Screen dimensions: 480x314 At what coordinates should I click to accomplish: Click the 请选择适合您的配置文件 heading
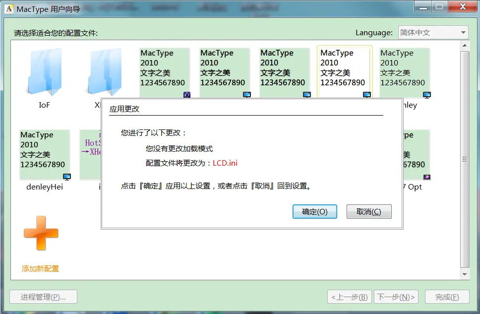point(56,33)
